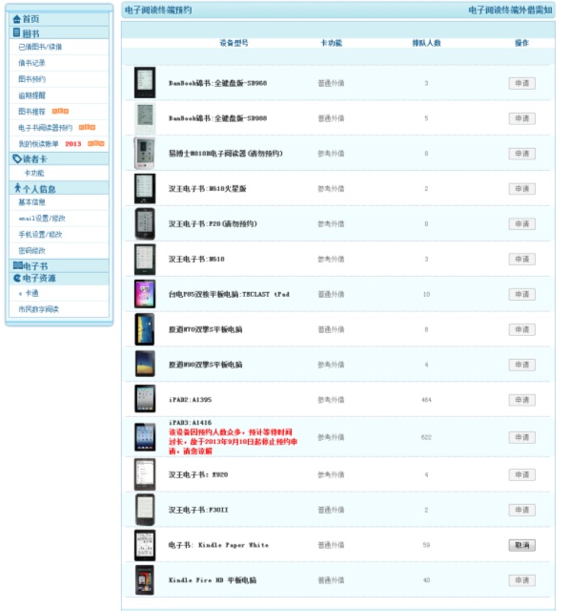Image resolution: width=572 pixels, height=611 pixels.
Task: Click the 台电P85 TECLAST tPad thumbnail
Action: pos(145,294)
